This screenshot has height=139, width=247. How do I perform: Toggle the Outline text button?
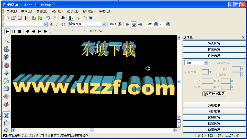[63, 24]
